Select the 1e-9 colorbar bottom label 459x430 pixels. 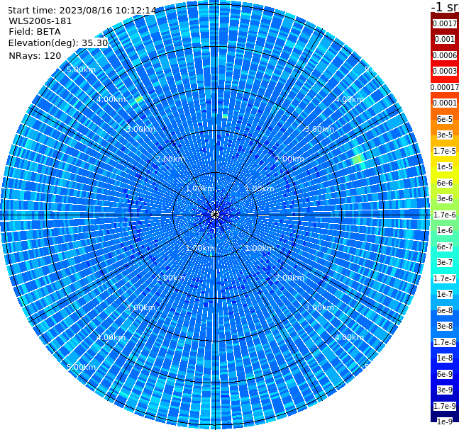tap(445, 421)
